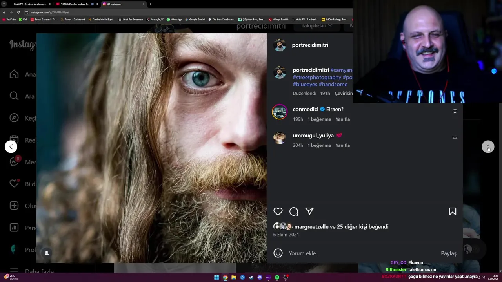Viewport: 502px width, 282px height.
Task: Like conmedici's comment with its heart
Action: [455, 112]
